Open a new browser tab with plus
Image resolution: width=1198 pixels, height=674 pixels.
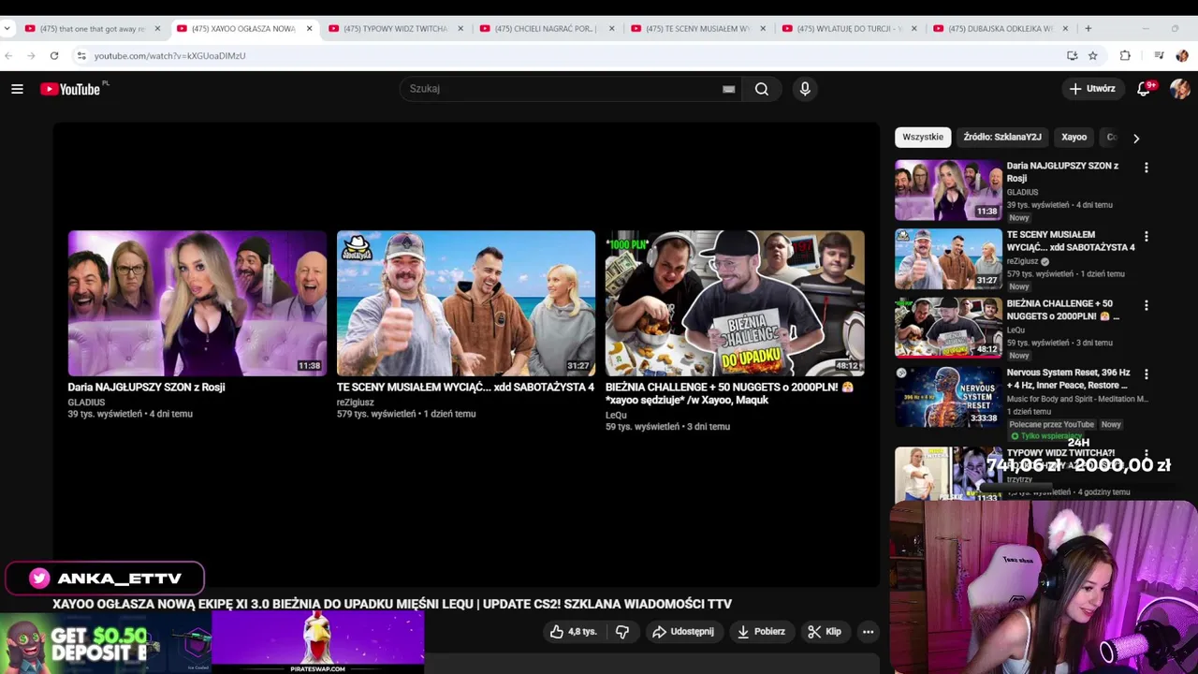[x=1088, y=28]
